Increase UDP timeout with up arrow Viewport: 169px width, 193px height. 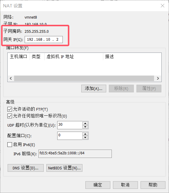(85, 123)
